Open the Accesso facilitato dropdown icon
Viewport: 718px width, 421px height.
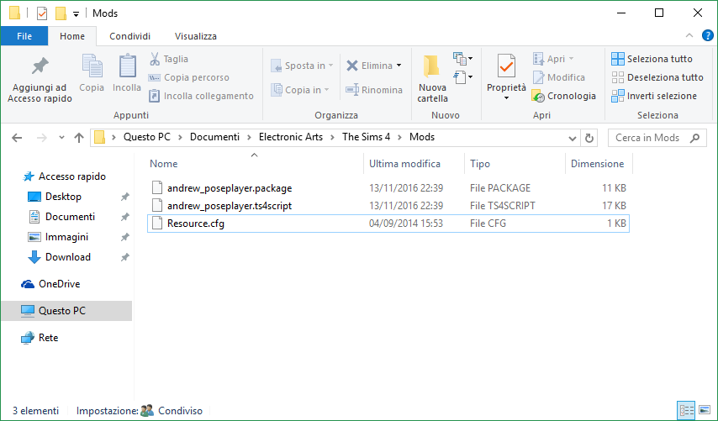click(x=462, y=76)
